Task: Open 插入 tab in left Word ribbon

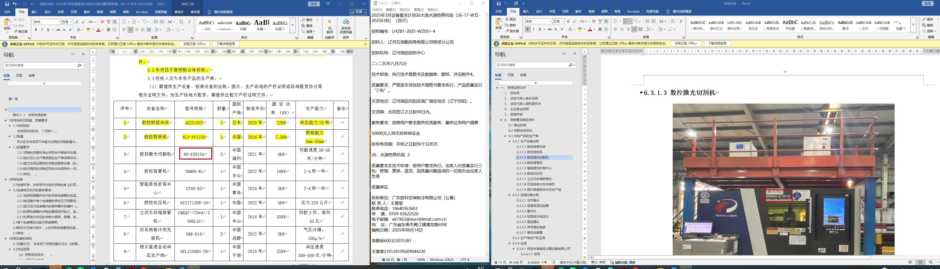Action: pyautogui.click(x=34, y=12)
